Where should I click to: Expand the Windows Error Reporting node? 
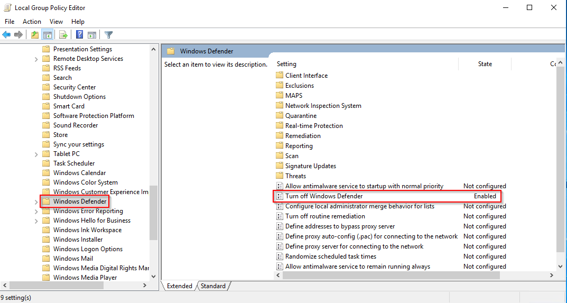coord(36,212)
